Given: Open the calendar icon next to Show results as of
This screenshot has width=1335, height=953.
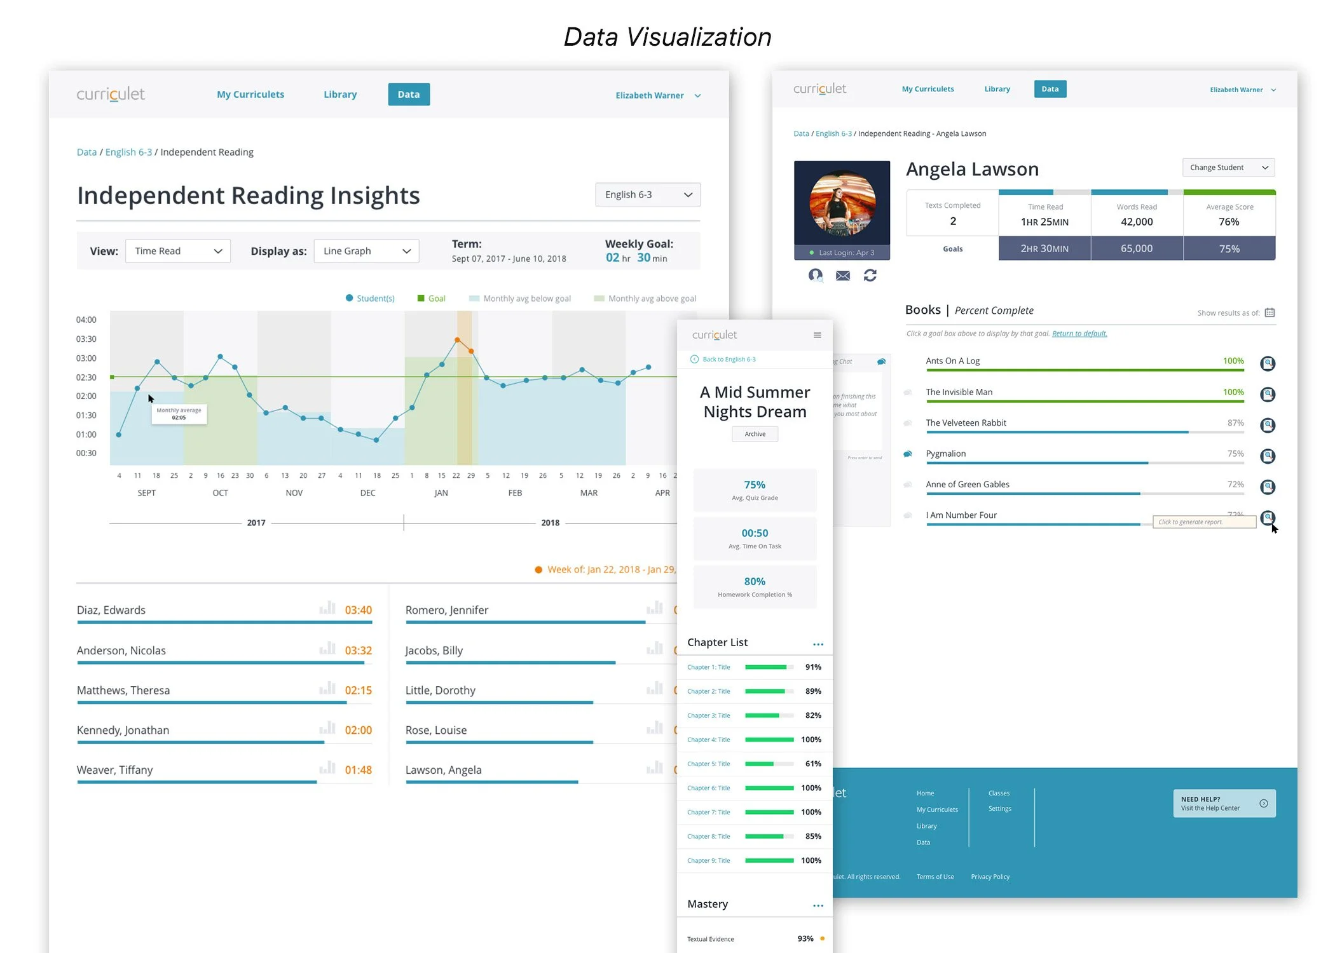Looking at the screenshot, I should click(1270, 313).
